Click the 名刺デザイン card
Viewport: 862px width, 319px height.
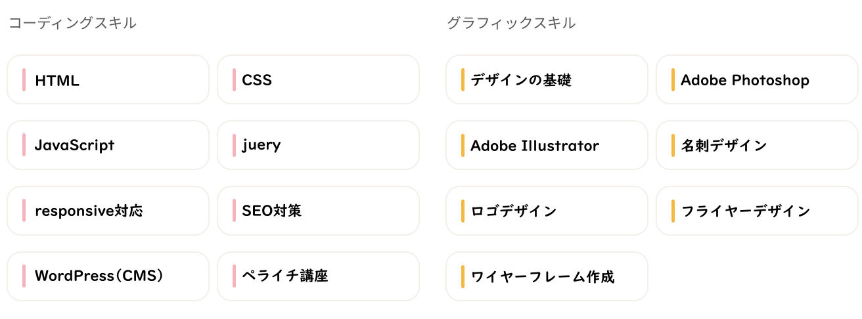757,145
